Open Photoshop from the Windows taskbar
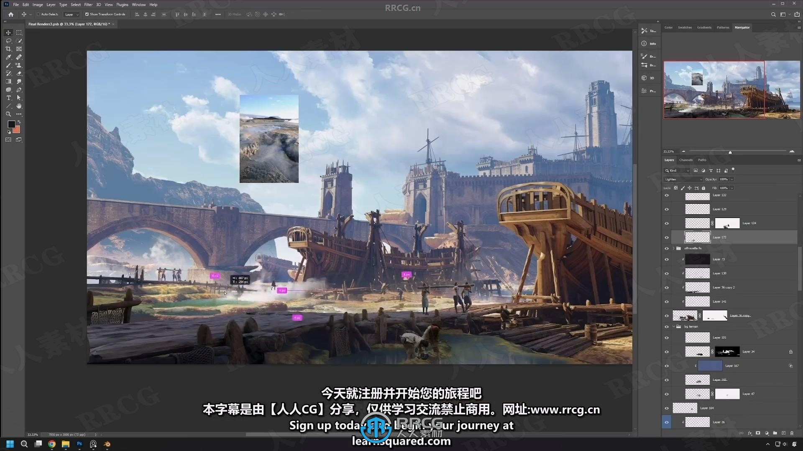This screenshot has height=451, width=803. point(79,444)
